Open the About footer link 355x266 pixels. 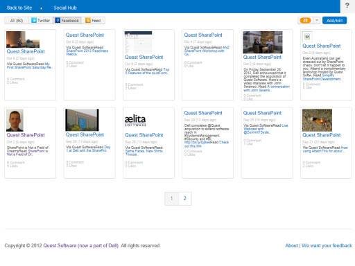coord(291,245)
